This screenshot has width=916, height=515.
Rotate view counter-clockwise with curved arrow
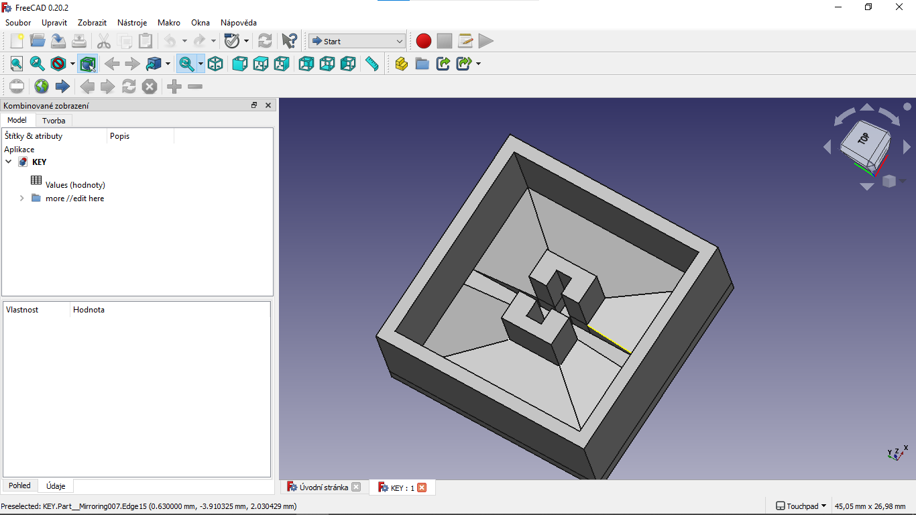[845, 117]
